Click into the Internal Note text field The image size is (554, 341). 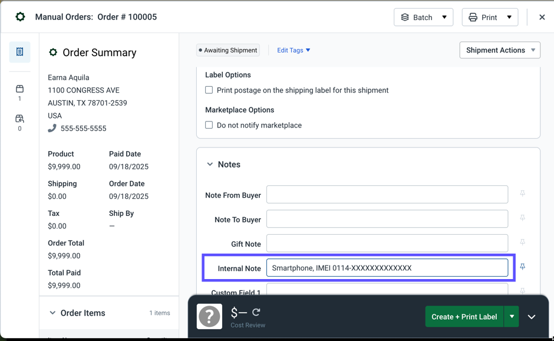coord(387,268)
